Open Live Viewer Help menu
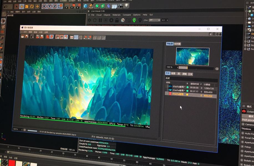Image resolution: width=254 pixels, height=166 pixels. pos(145,15)
